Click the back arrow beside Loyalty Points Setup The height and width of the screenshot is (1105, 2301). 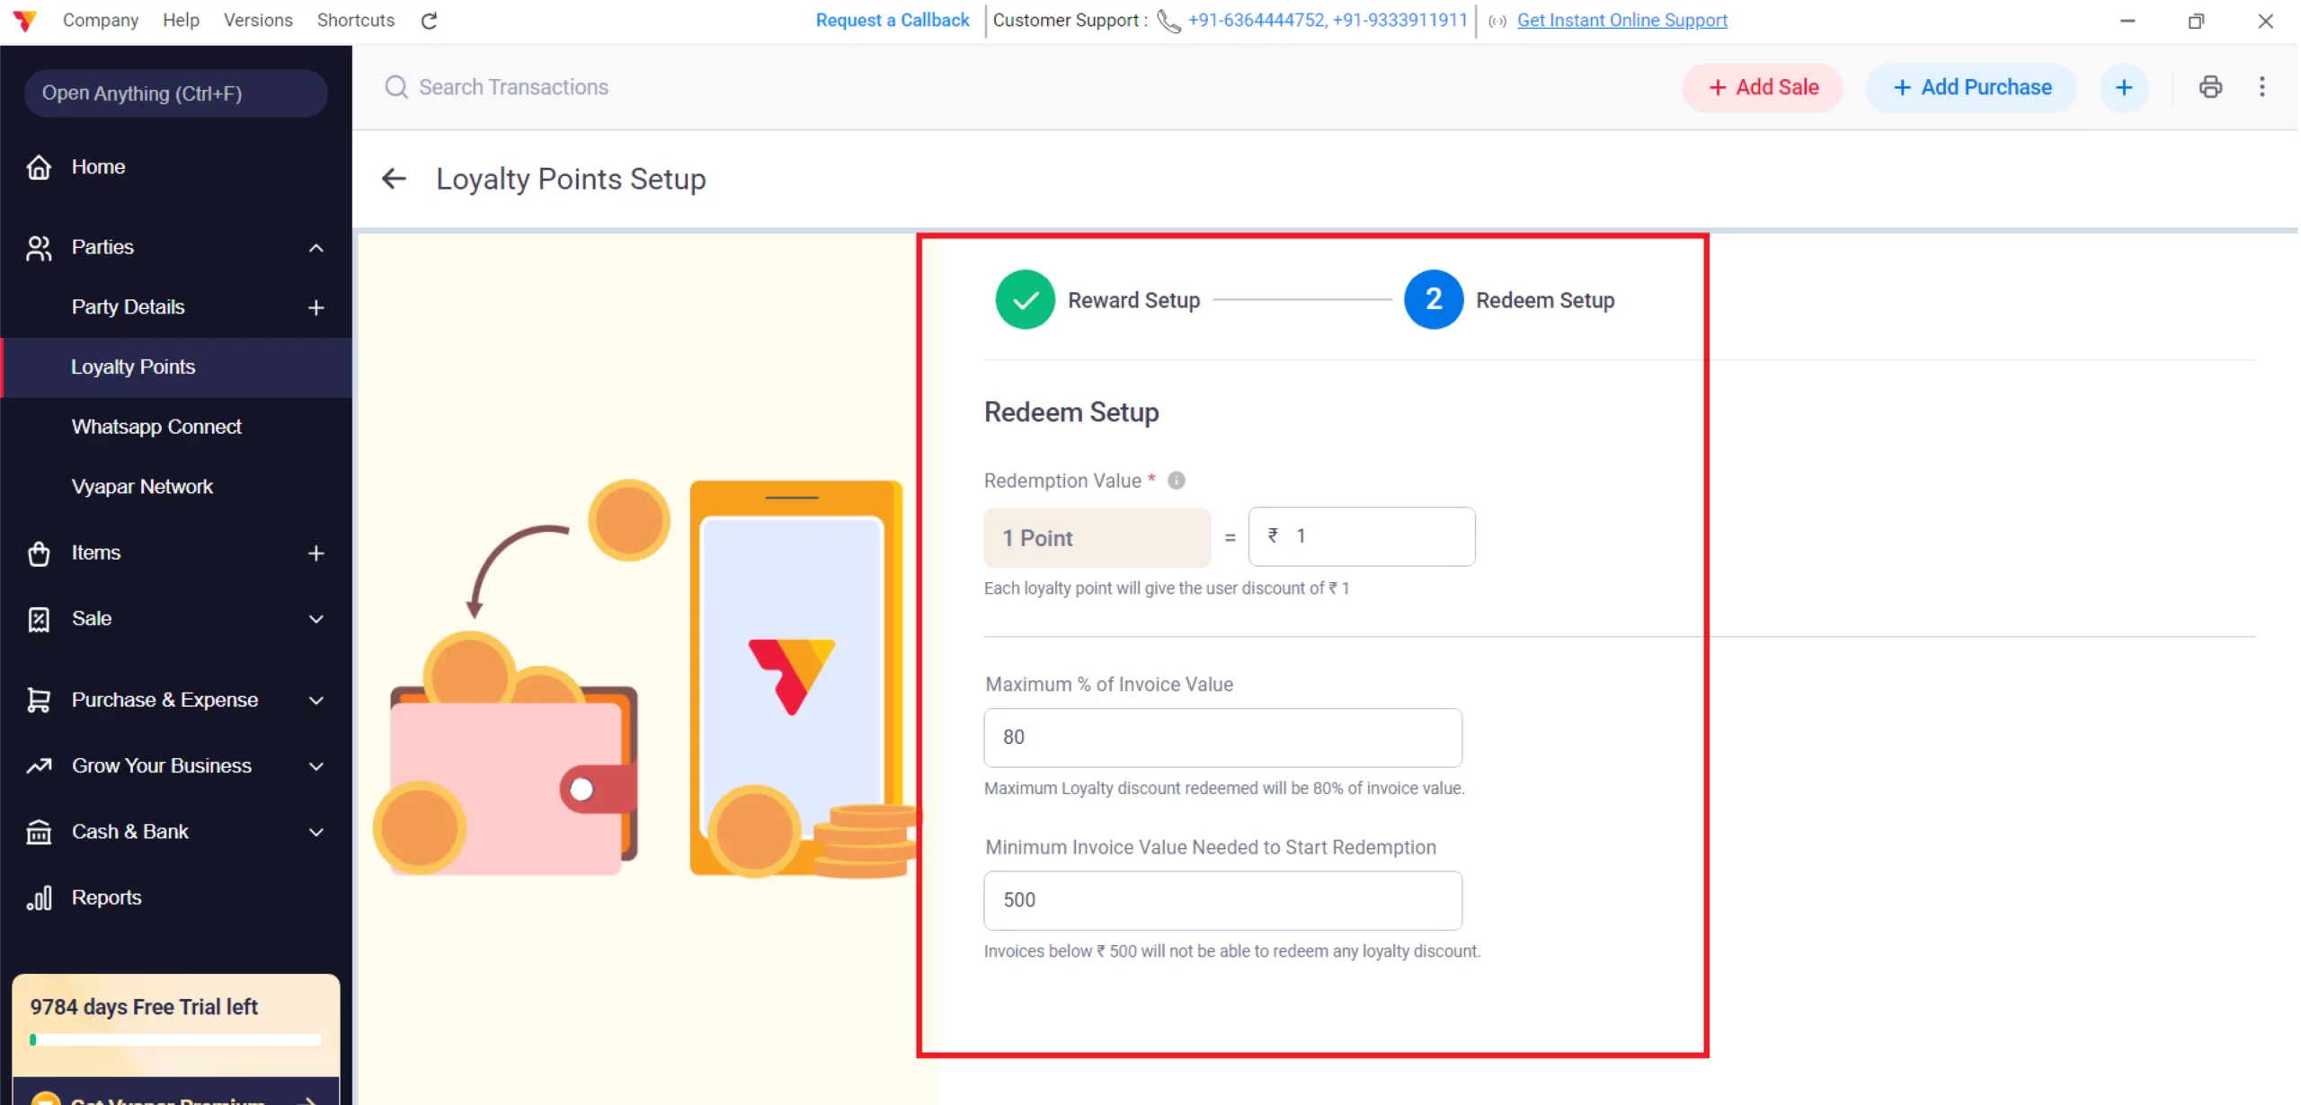(394, 178)
